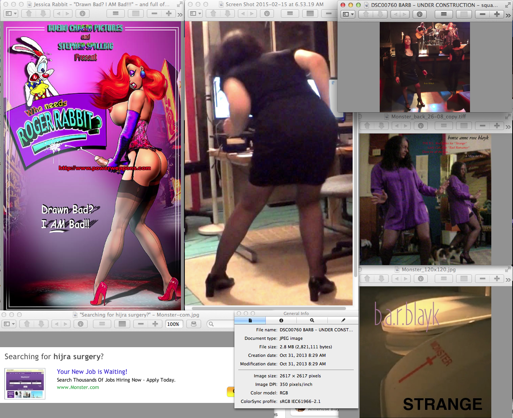Expand toolbar overflow chevron in DSC00760 BARB window
This screenshot has width=513, height=418.
tap(508, 15)
